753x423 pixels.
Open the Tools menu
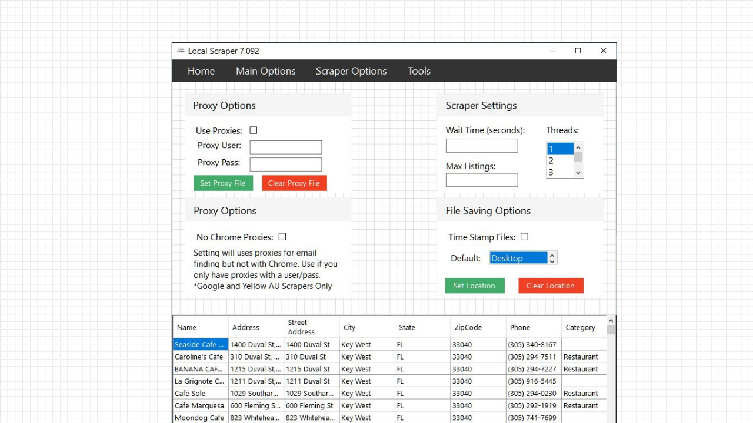[x=419, y=70]
